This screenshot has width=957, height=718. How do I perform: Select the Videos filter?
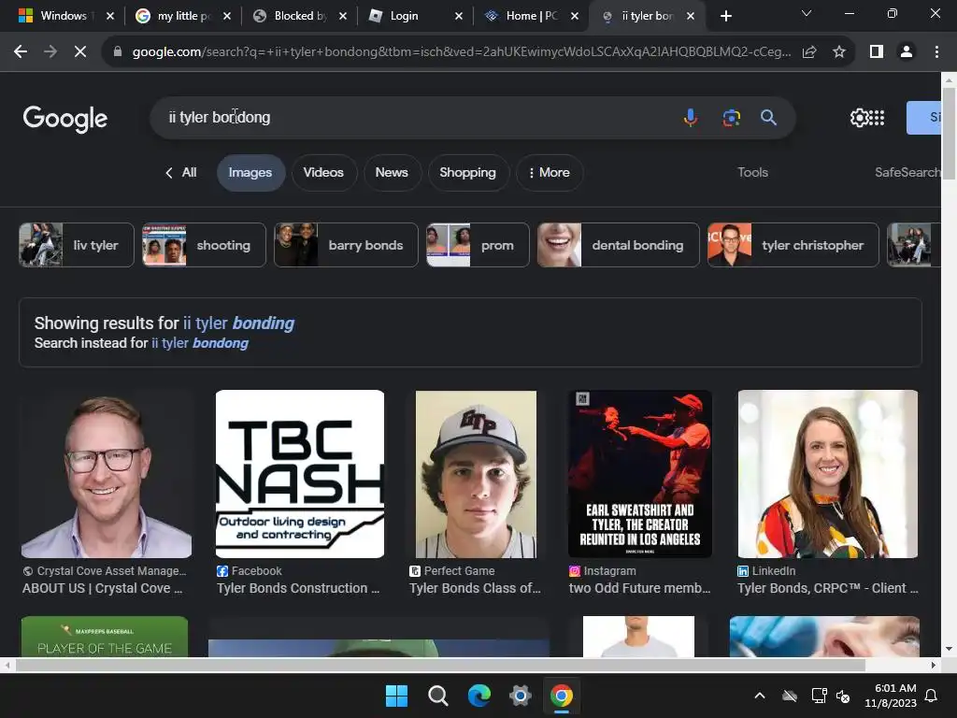click(323, 173)
